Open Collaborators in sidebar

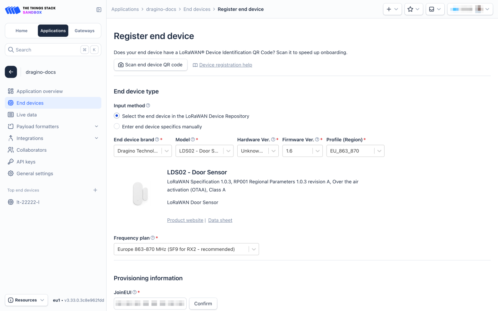(x=53, y=150)
